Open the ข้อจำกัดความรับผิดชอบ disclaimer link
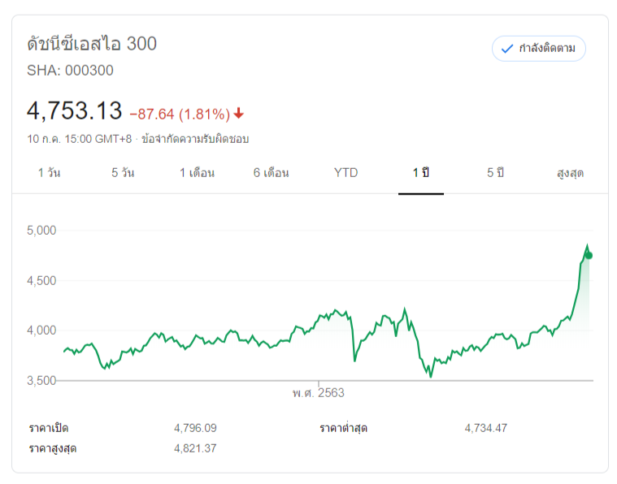The width and height of the screenshot is (617, 484). (x=195, y=139)
